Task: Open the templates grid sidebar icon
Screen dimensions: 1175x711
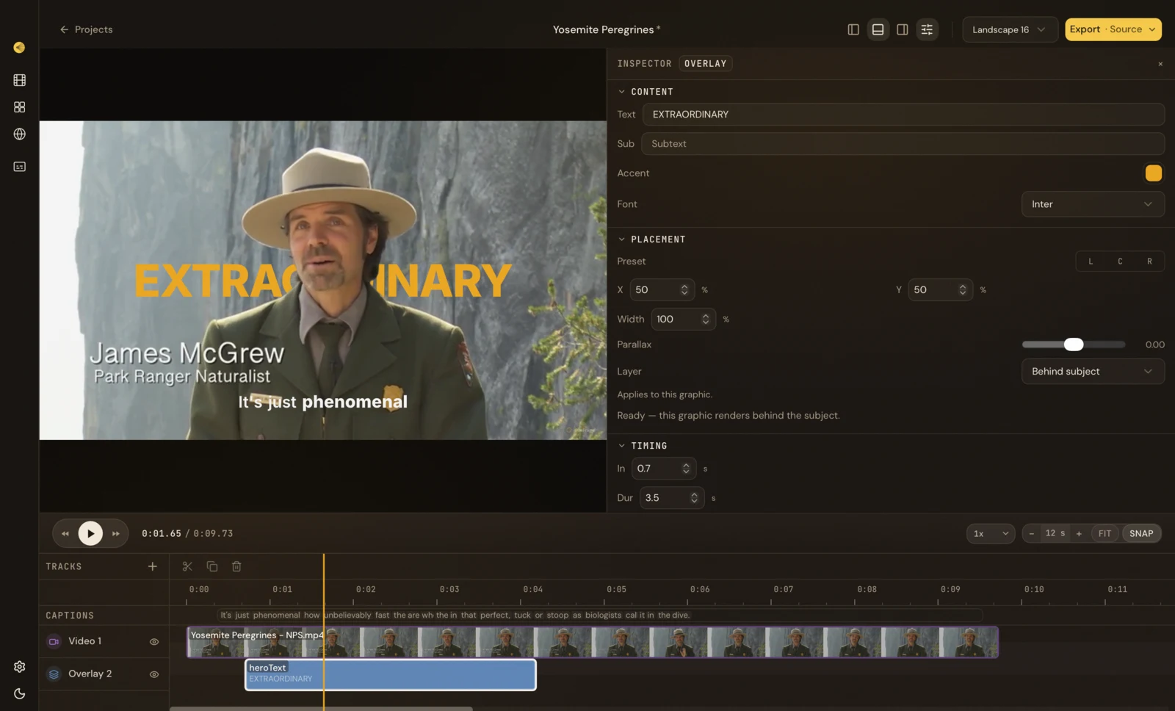Action: [x=20, y=107]
